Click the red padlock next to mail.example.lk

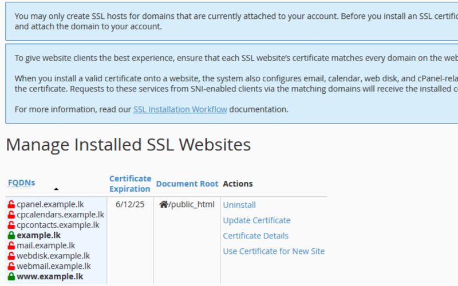point(11,245)
